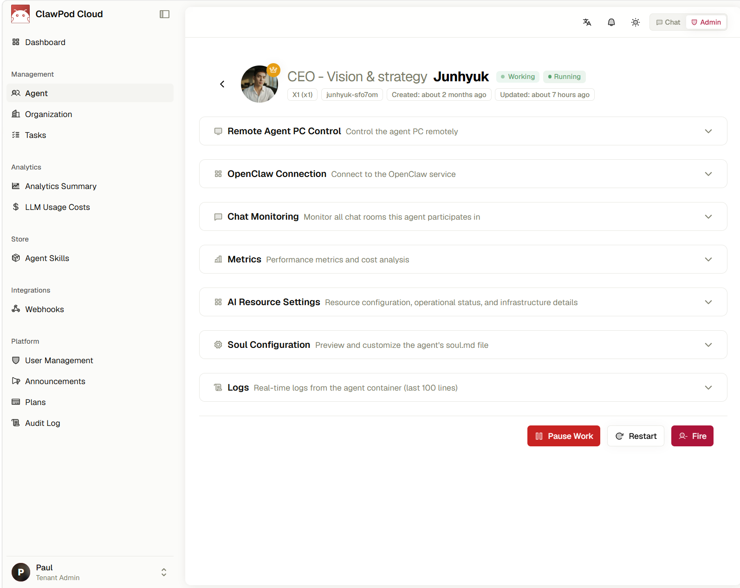Open Dashboard in the sidebar
740x588 pixels.
90,42
